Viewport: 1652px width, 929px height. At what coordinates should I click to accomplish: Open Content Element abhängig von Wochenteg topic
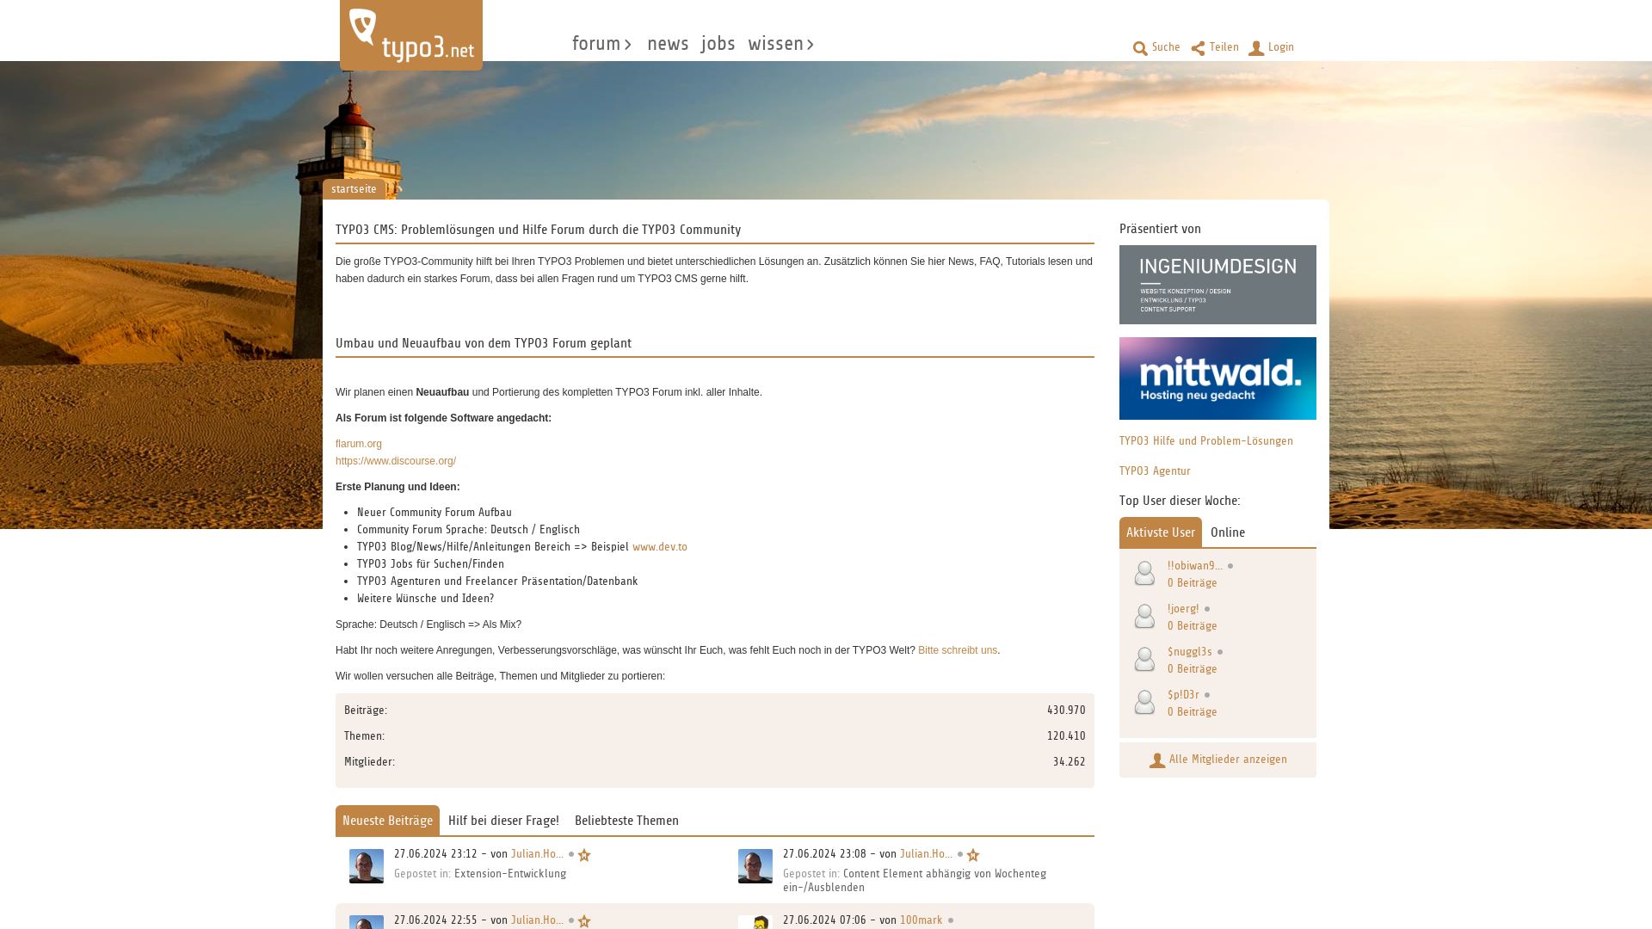point(915,881)
